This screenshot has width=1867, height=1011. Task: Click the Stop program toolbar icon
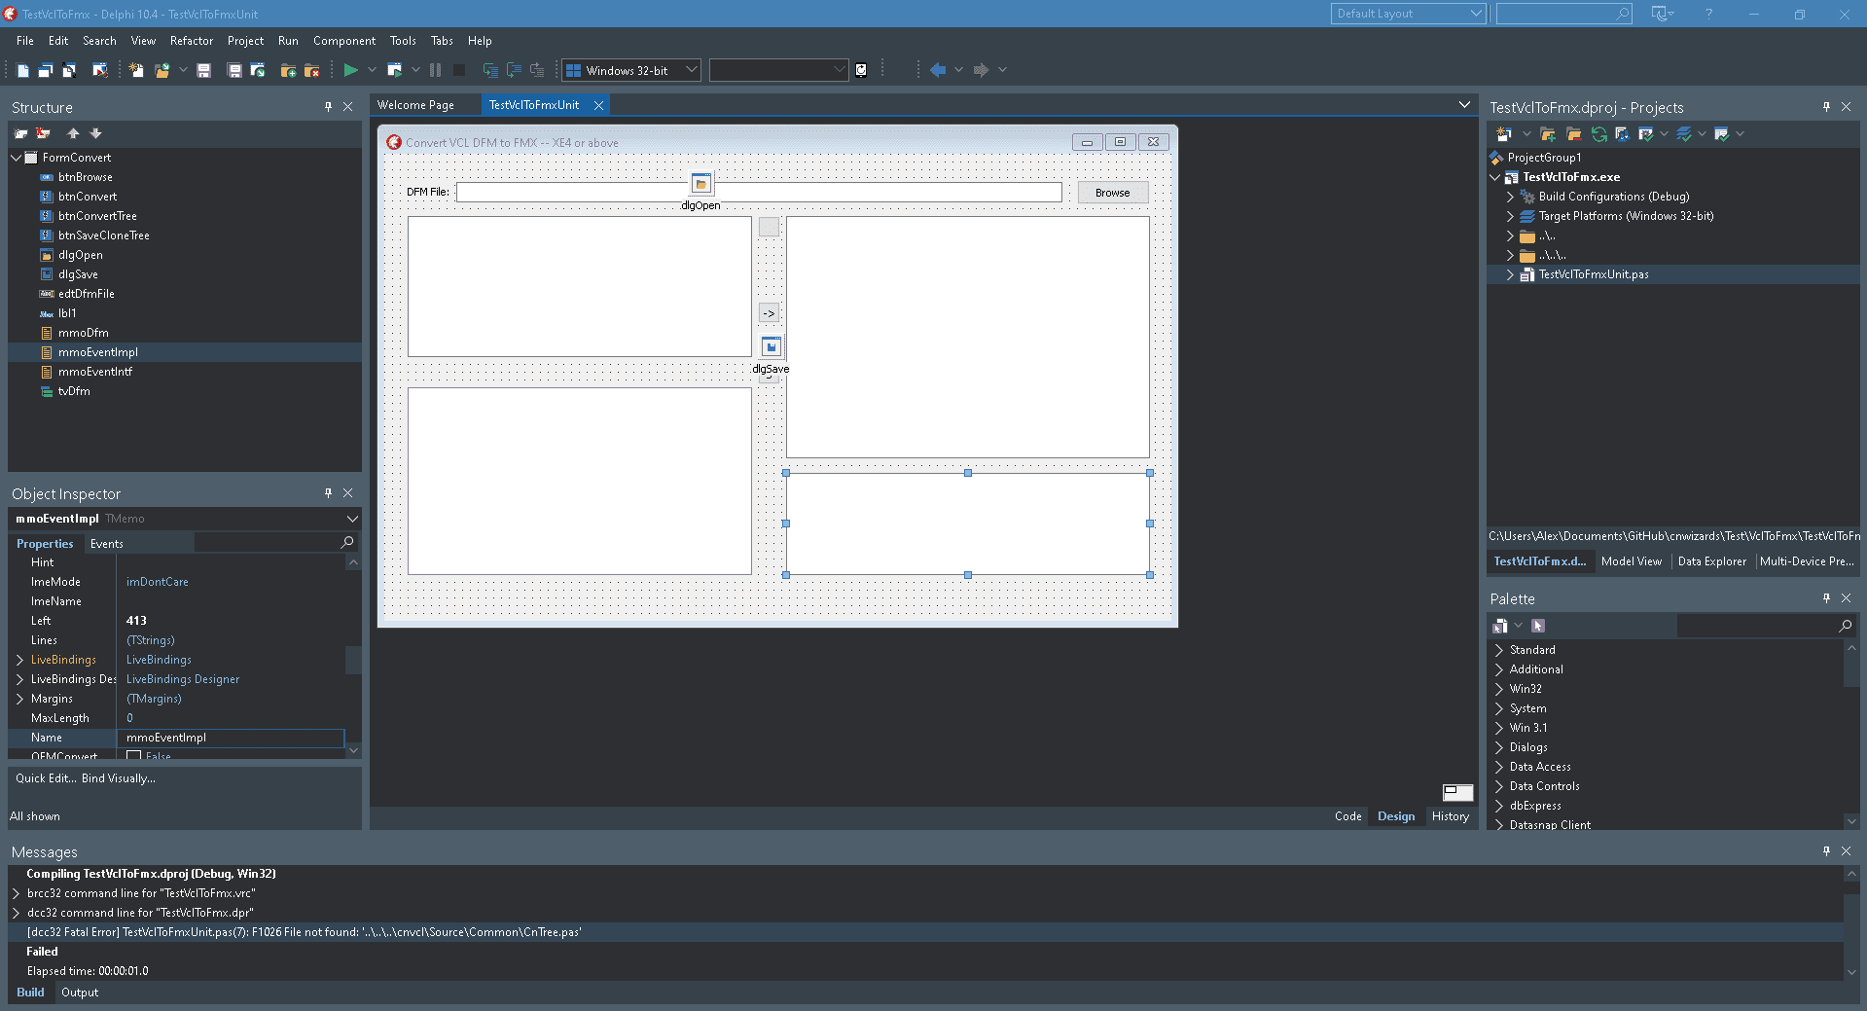click(459, 70)
